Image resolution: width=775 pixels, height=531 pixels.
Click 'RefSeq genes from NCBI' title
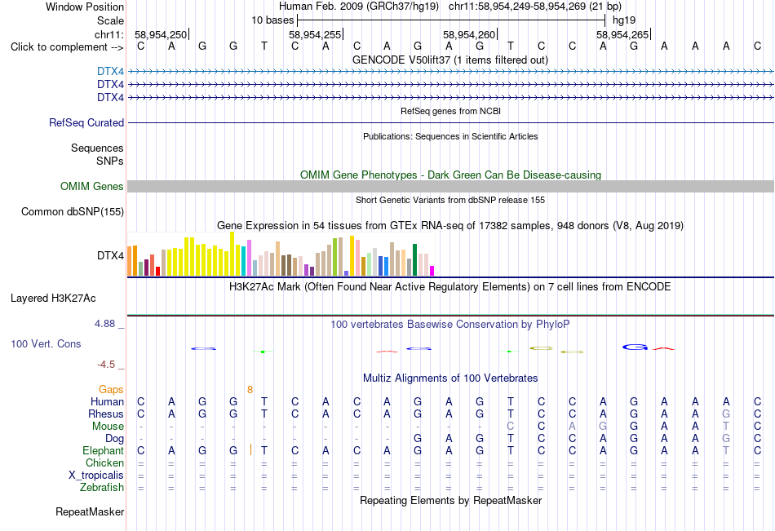pos(450,111)
